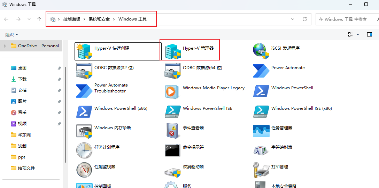This screenshot has height=188, width=379.
Task: Launch the Windows PowerShell icon
Action: [x=261, y=91]
